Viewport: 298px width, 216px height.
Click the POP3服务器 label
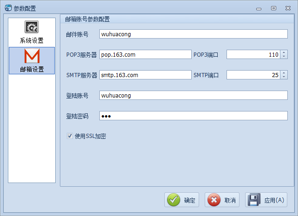tap(81, 55)
